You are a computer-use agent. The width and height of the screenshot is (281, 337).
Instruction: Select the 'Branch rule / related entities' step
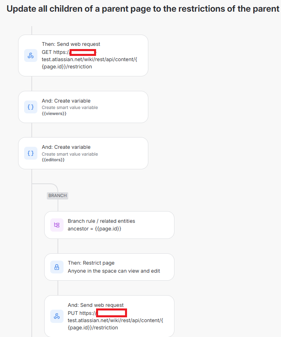click(109, 225)
